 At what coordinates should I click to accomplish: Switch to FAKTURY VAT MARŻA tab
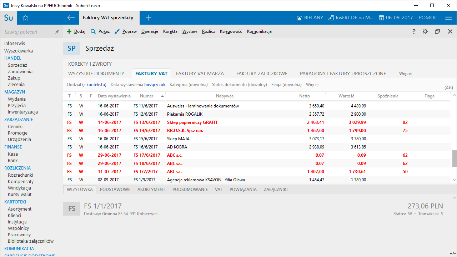[200, 74]
